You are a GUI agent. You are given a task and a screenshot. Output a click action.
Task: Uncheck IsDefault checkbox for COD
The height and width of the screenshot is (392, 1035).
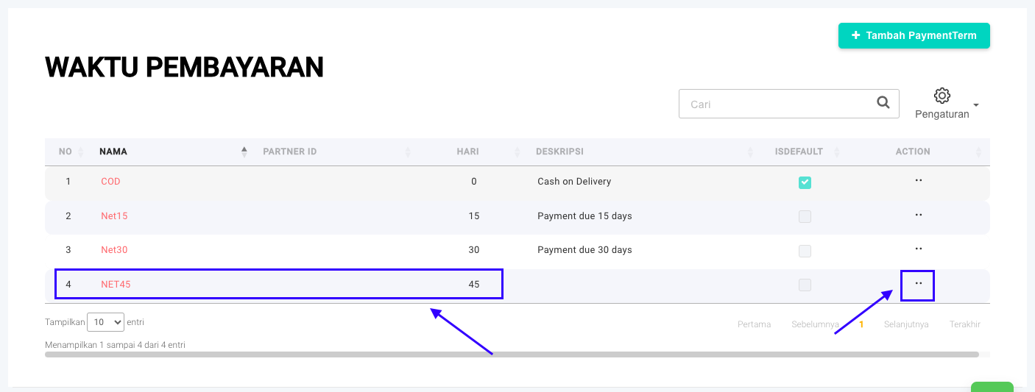(x=805, y=182)
